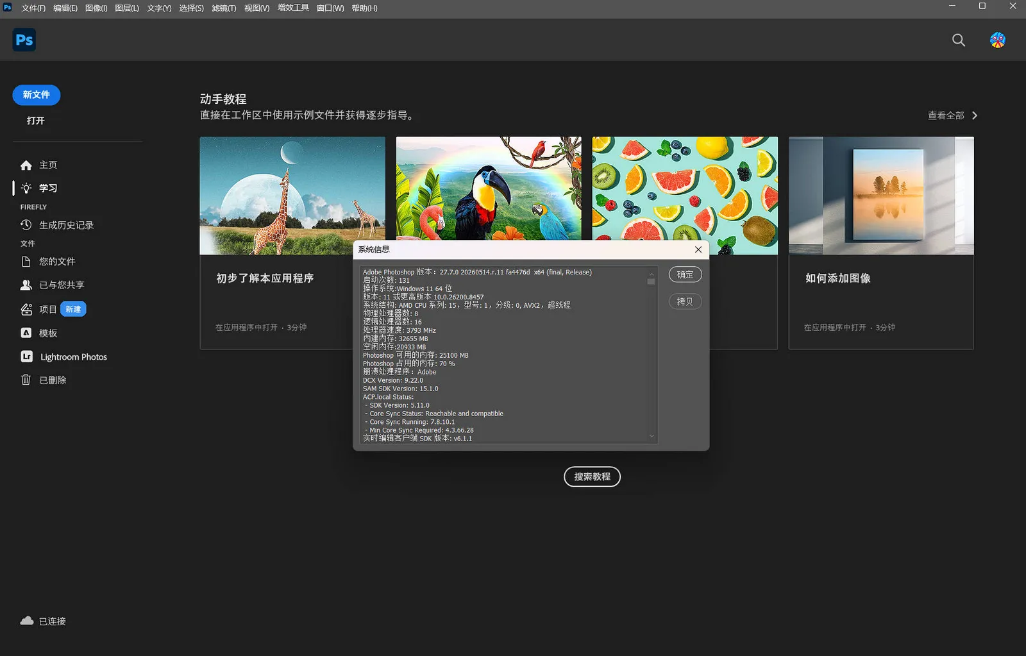The height and width of the screenshot is (656, 1026).
Task: Click the Core Sync Status line
Action: click(x=434, y=414)
